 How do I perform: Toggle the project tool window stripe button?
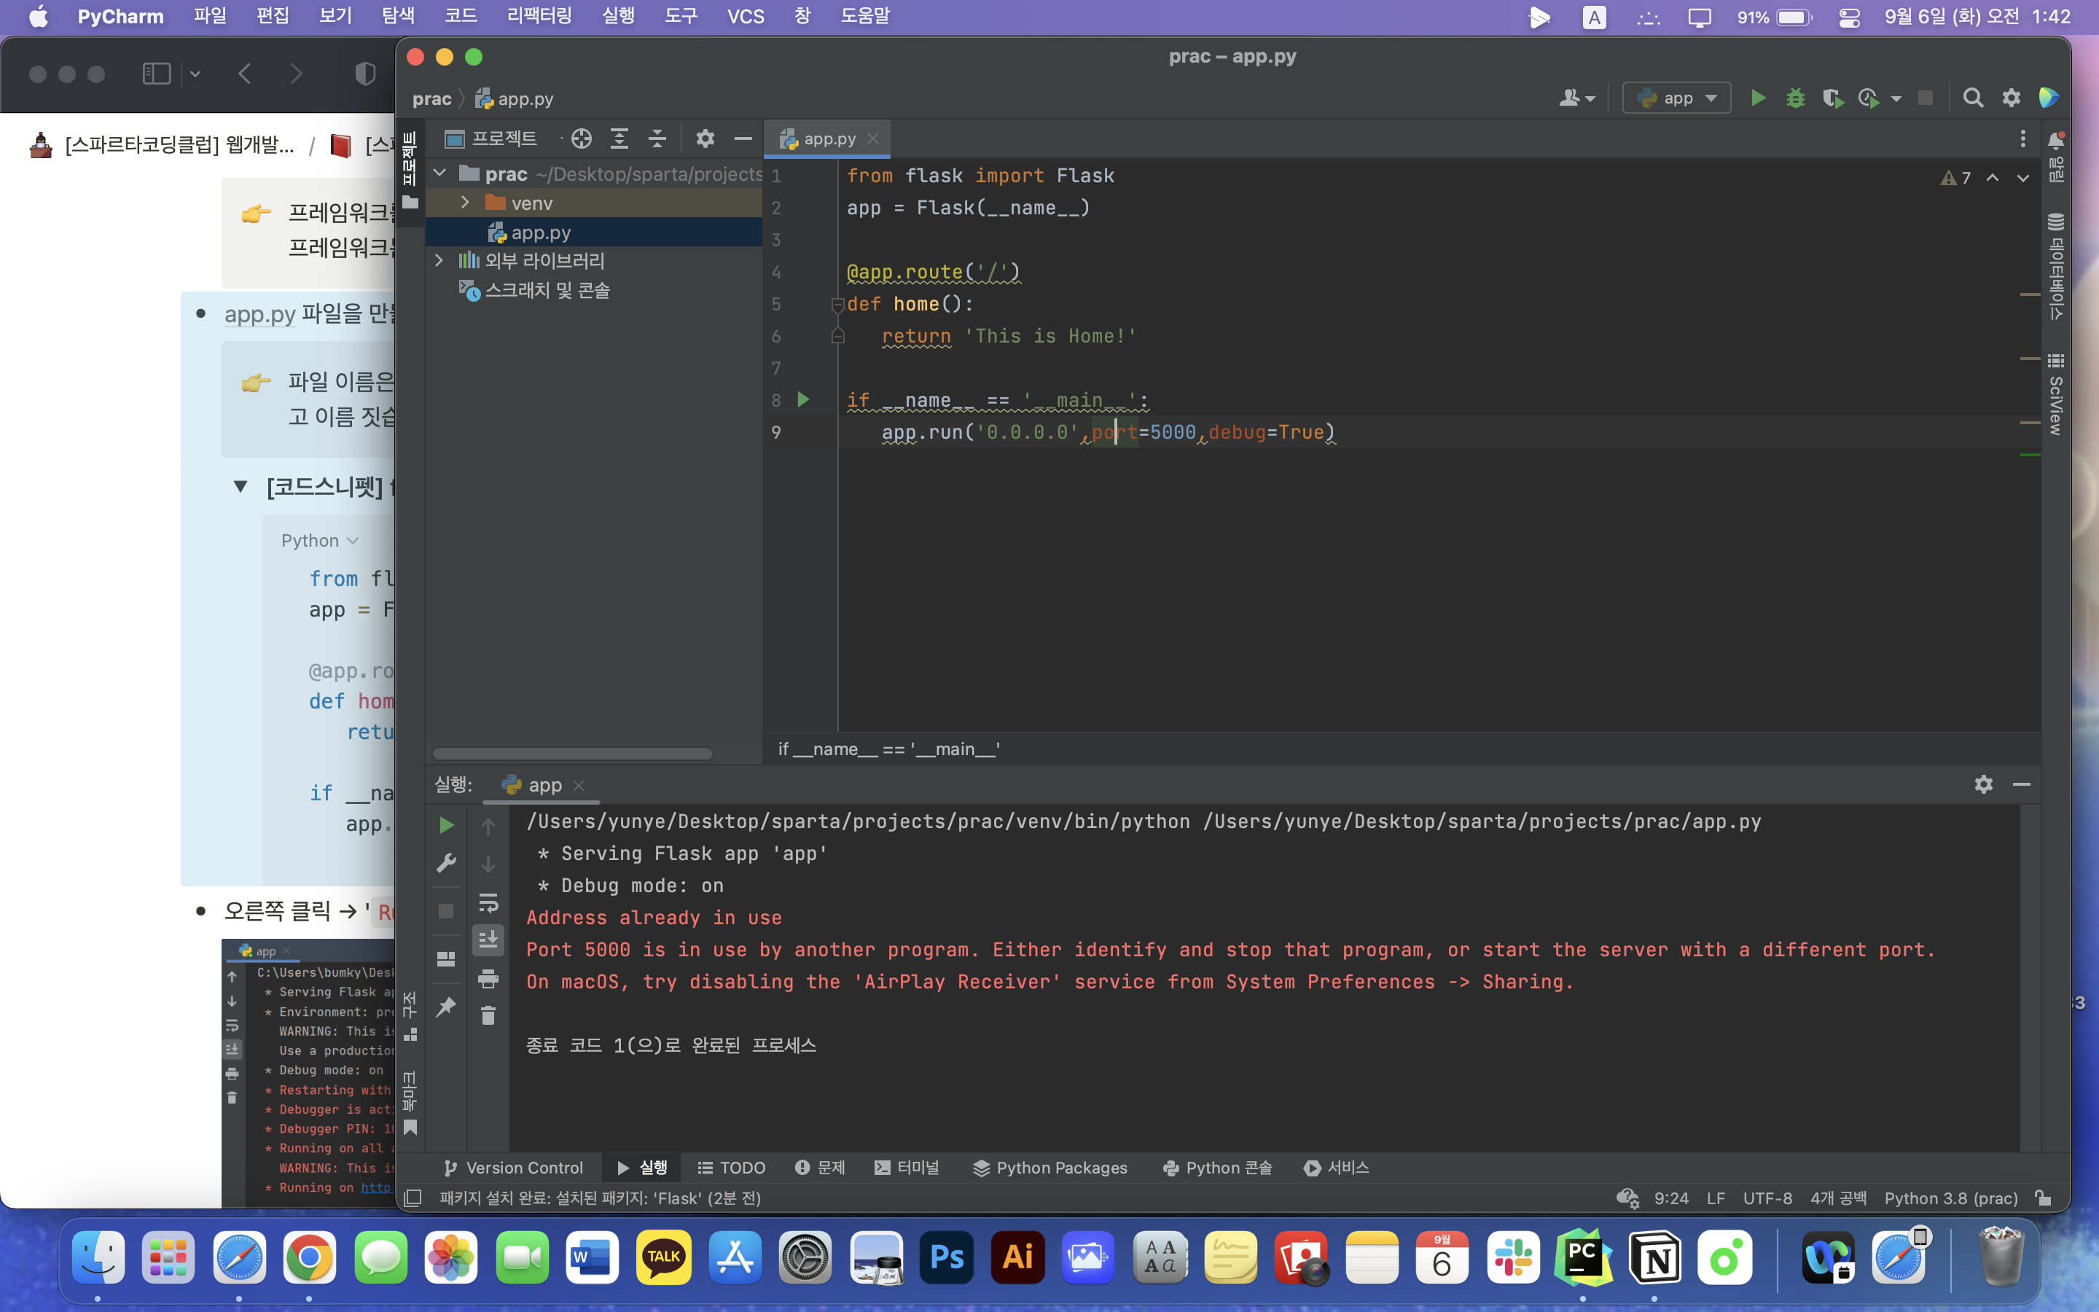click(410, 171)
